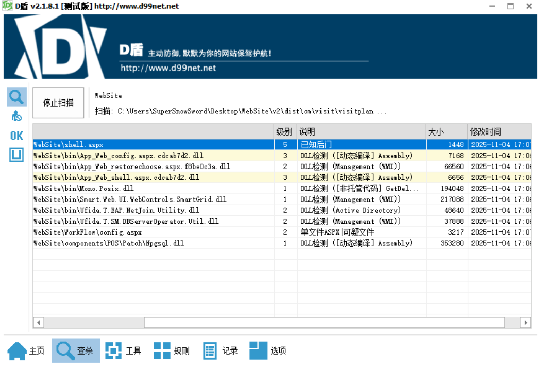540x368 pixels.
Task: Open the http://www.d99net.net banner link
Action: point(168,68)
